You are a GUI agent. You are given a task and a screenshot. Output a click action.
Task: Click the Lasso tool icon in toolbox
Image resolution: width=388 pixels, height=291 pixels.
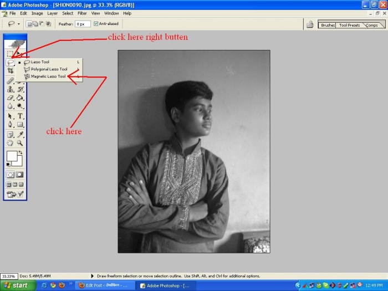click(x=10, y=63)
